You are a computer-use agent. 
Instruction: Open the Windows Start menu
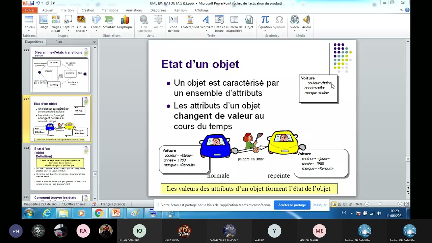tap(29, 213)
